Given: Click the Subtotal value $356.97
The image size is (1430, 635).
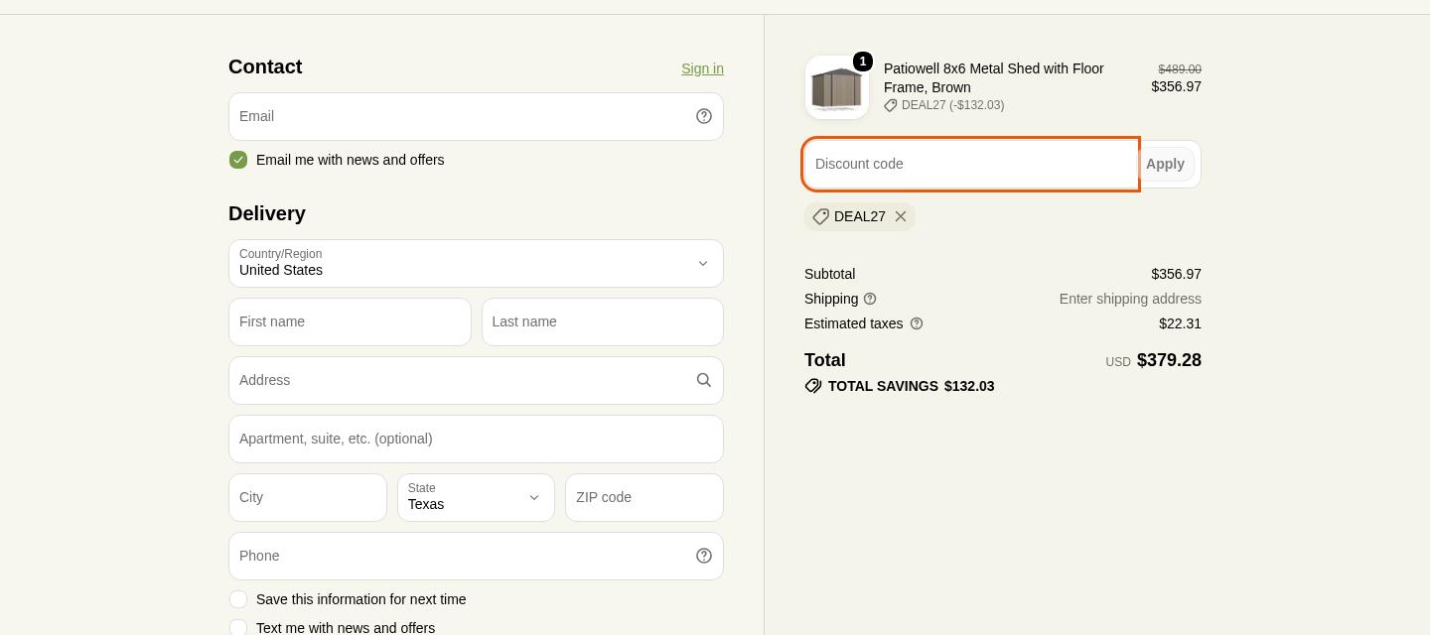Looking at the screenshot, I should click(1176, 274).
